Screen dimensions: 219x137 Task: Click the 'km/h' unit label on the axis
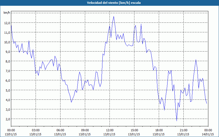pyautogui.click(x=7, y=13)
